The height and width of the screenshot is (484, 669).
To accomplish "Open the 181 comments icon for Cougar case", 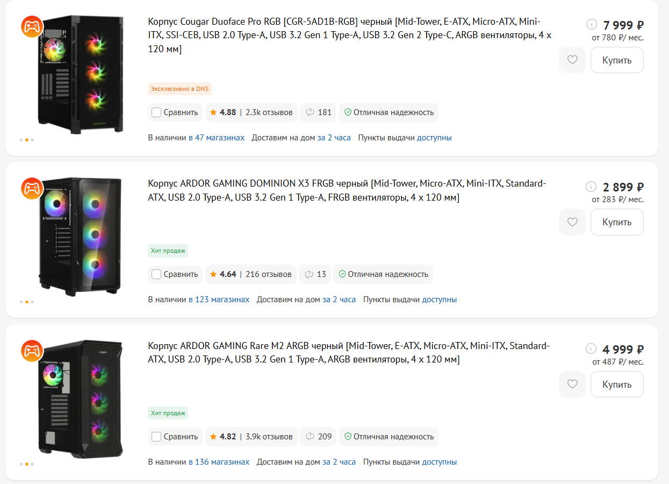I will [x=318, y=112].
